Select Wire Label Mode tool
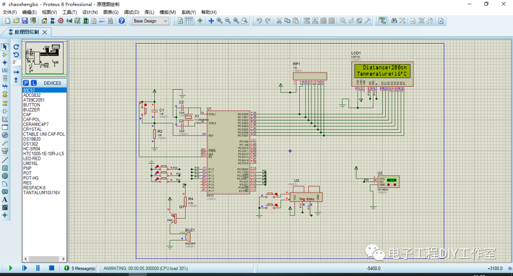The width and height of the screenshot is (513, 276). pos(5,71)
